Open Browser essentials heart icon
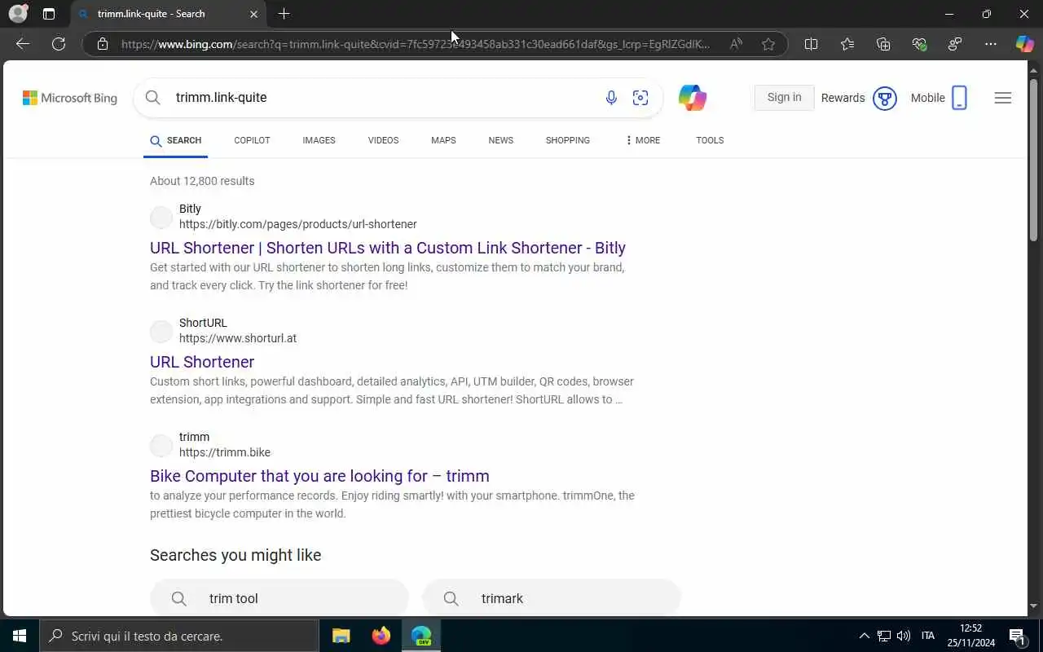The width and height of the screenshot is (1043, 652). [919, 44]
